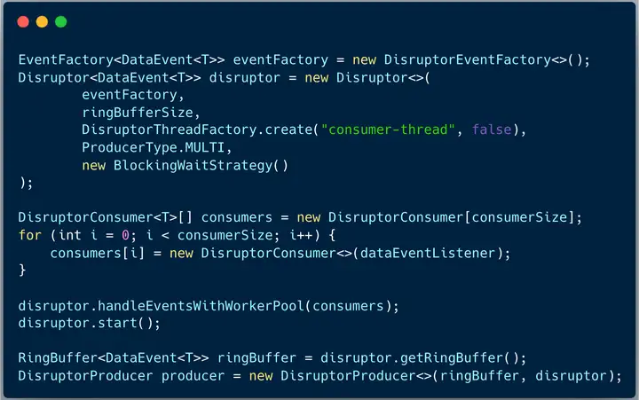Click the purple false keyword

pyautogui.click(x=492, y=129)
